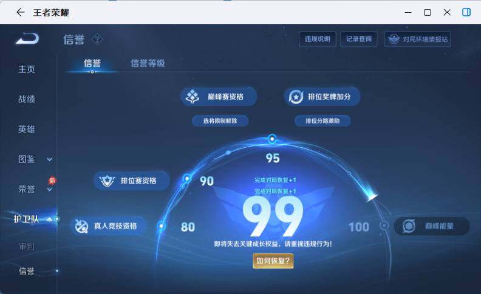Open 对局环境情报站 button
The width and height of the screenshot is (481, 294).
coord(417,39)
